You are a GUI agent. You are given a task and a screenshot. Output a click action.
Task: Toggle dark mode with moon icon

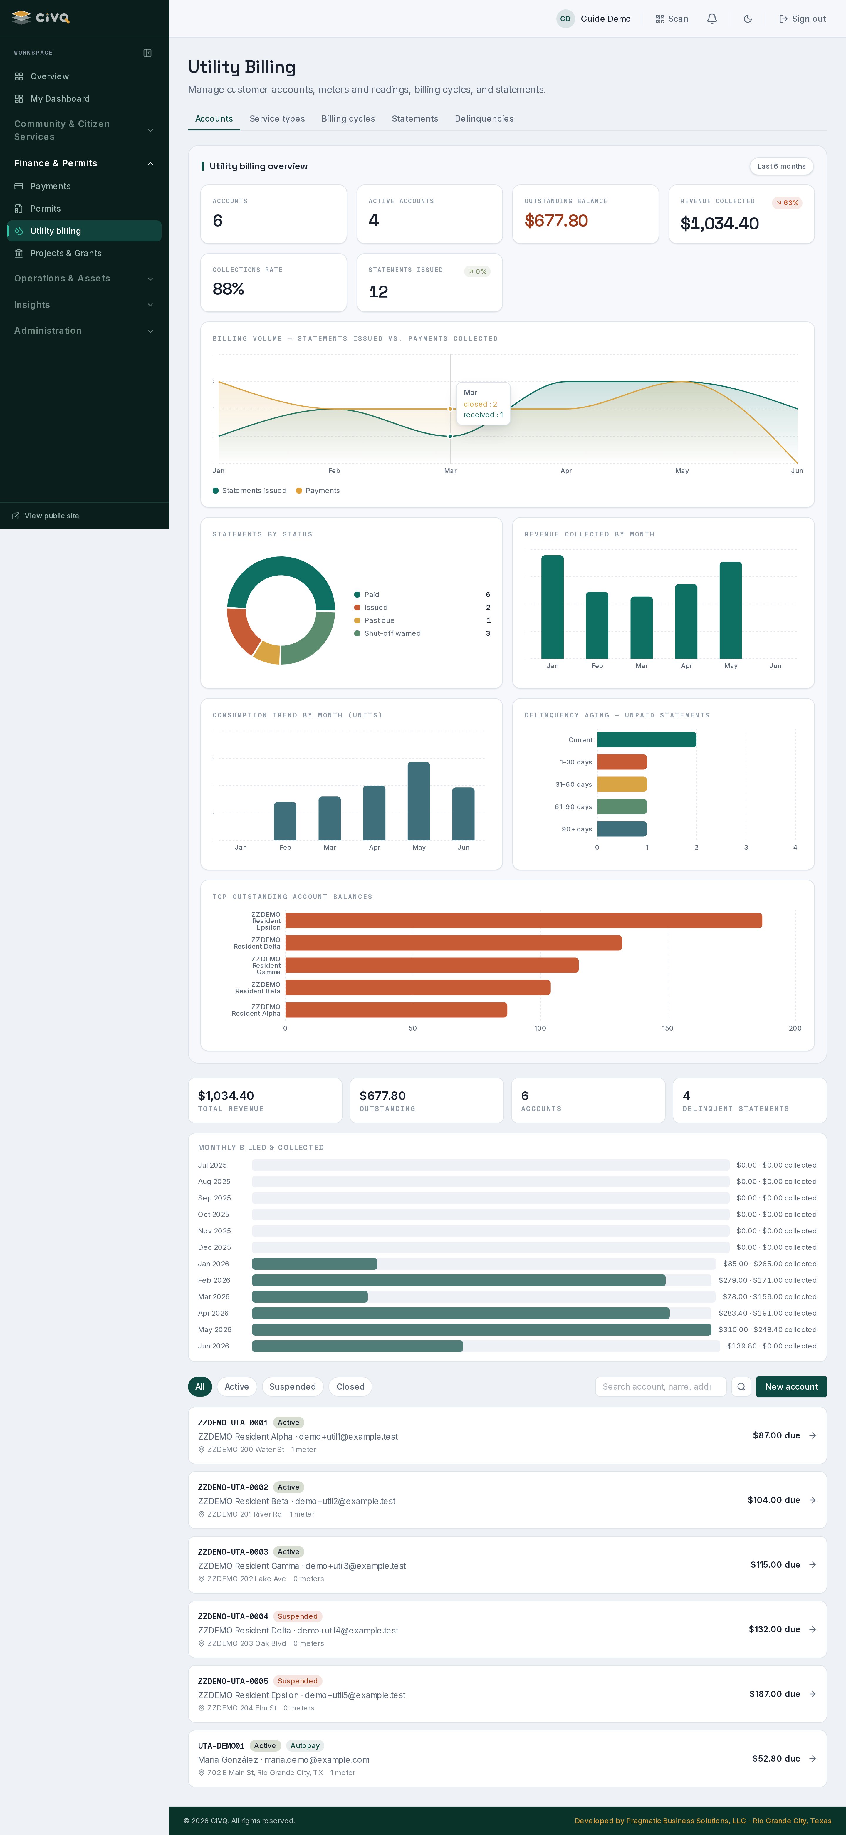point(748,19)
